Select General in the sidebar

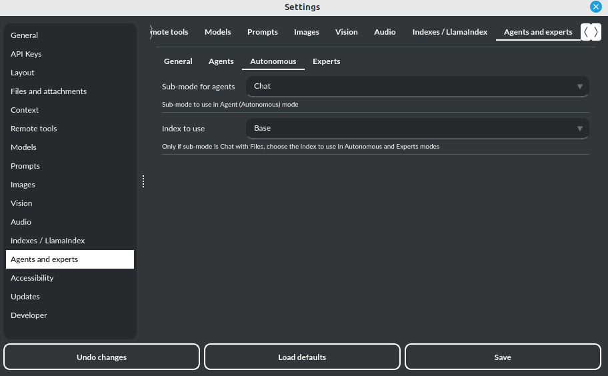(x=70, y=35)
